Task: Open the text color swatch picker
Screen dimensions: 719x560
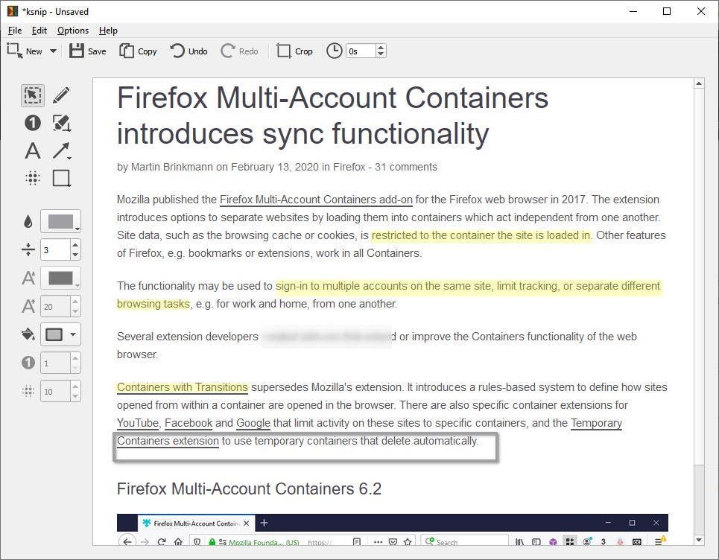Action: [x=60, y=279]
